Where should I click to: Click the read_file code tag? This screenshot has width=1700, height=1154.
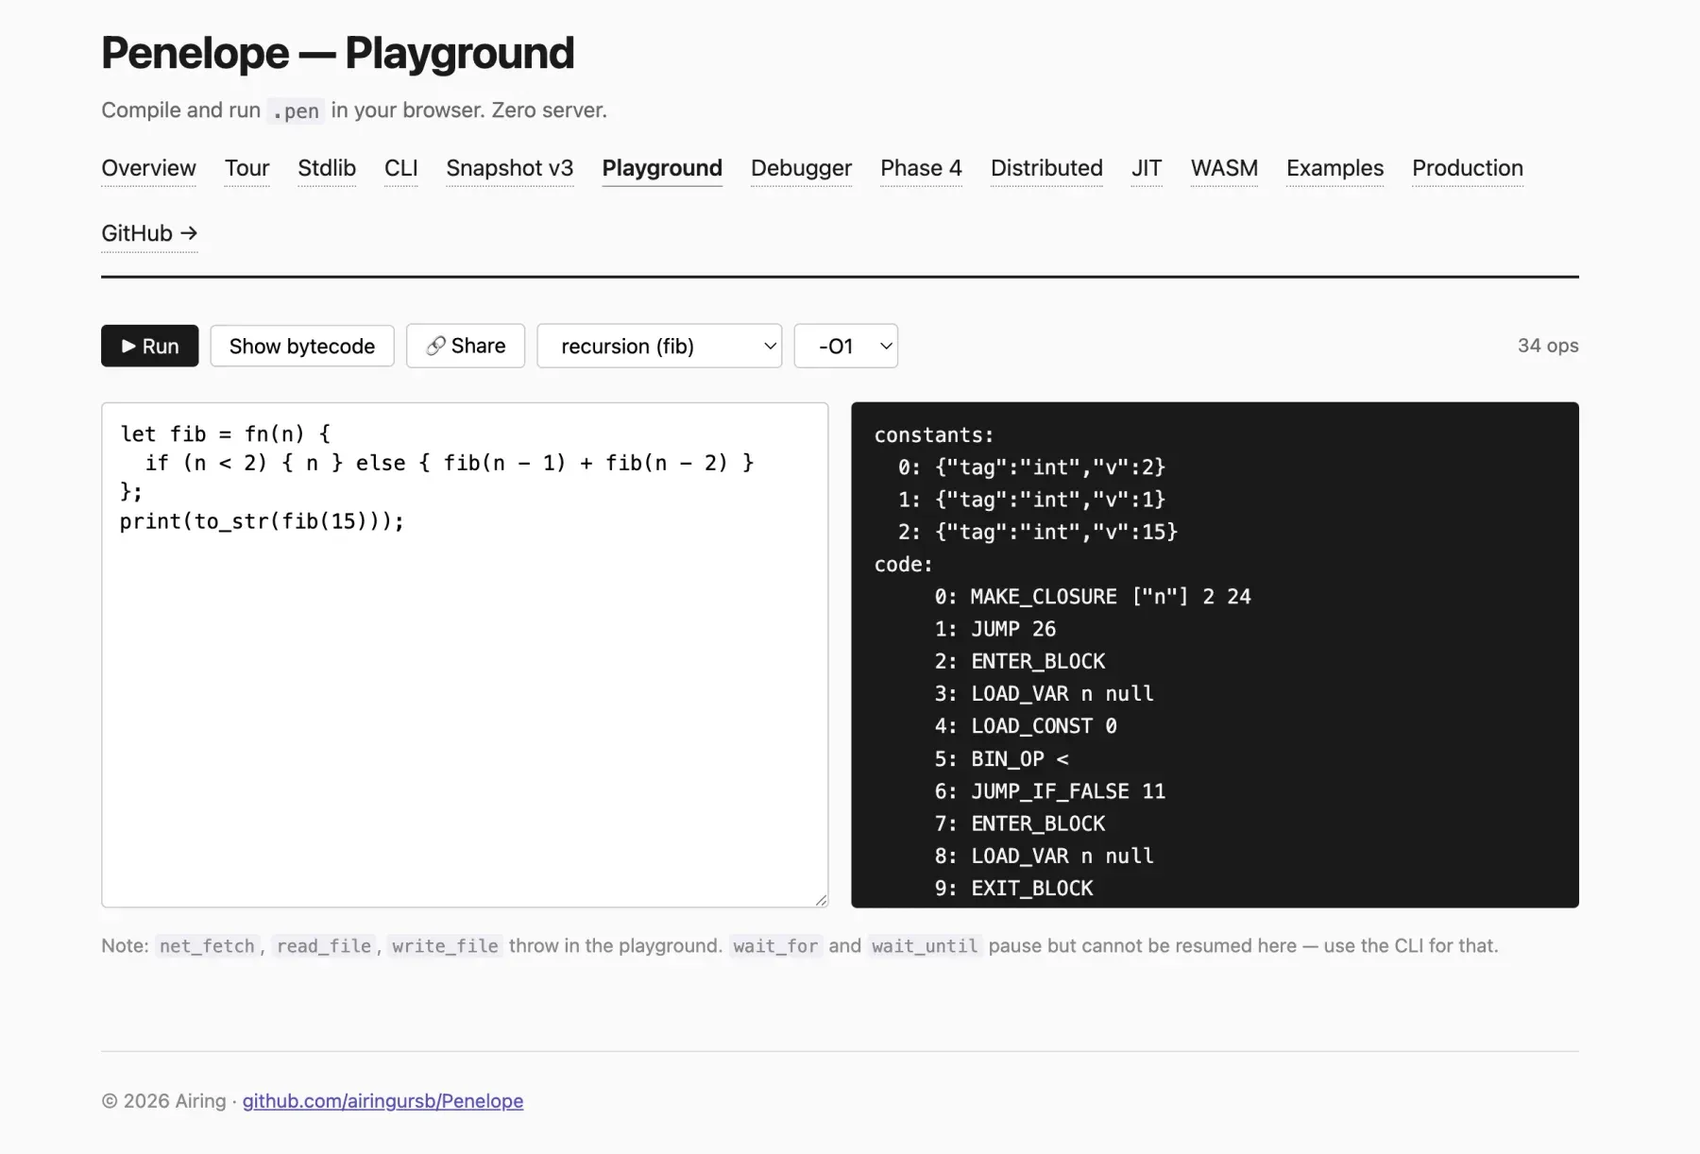coord(324,946)
